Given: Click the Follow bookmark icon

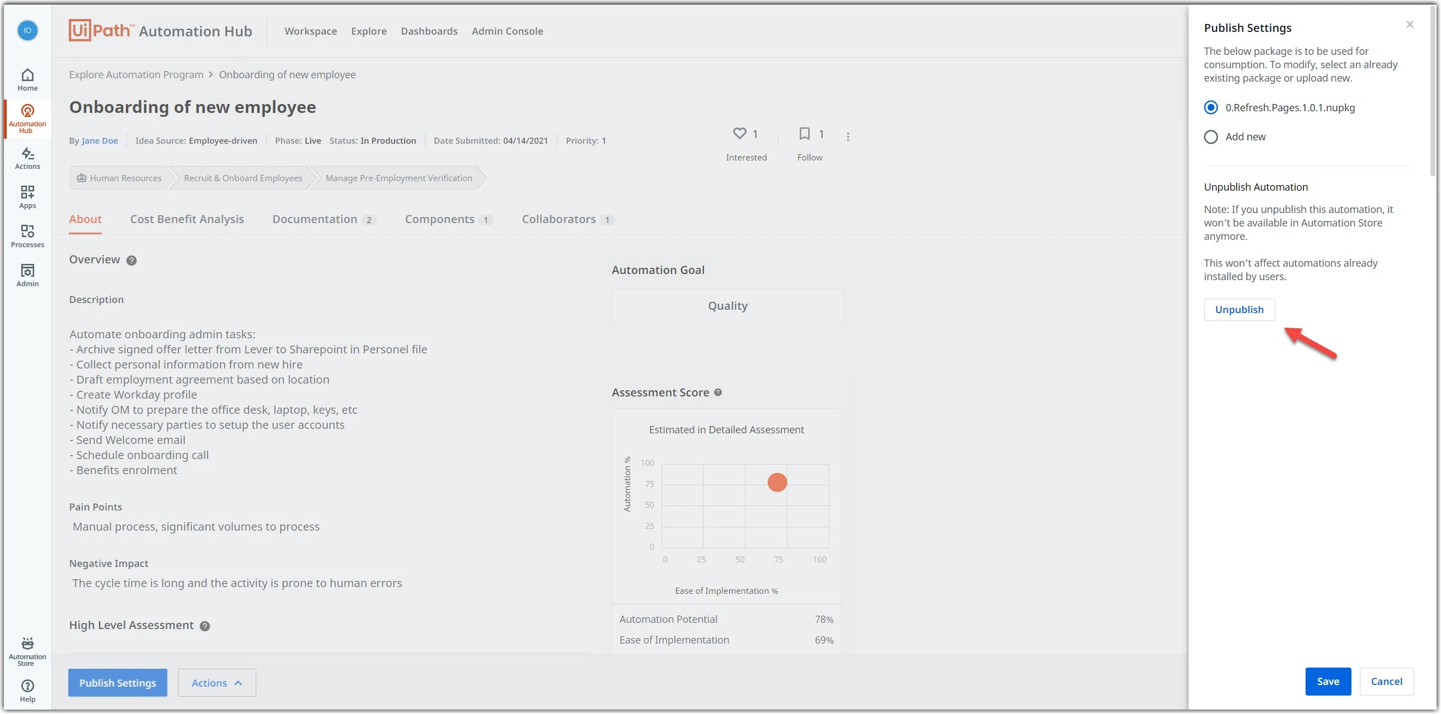Looking at the screenshot, I should [x=804, y=134].
